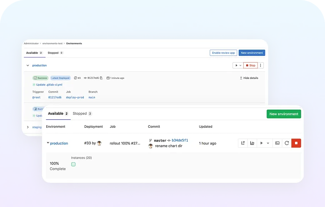Select the Stopped tab showing 0
Image resolution: width=325 pixels, height=207 pixels.
(x=55, y=53)
